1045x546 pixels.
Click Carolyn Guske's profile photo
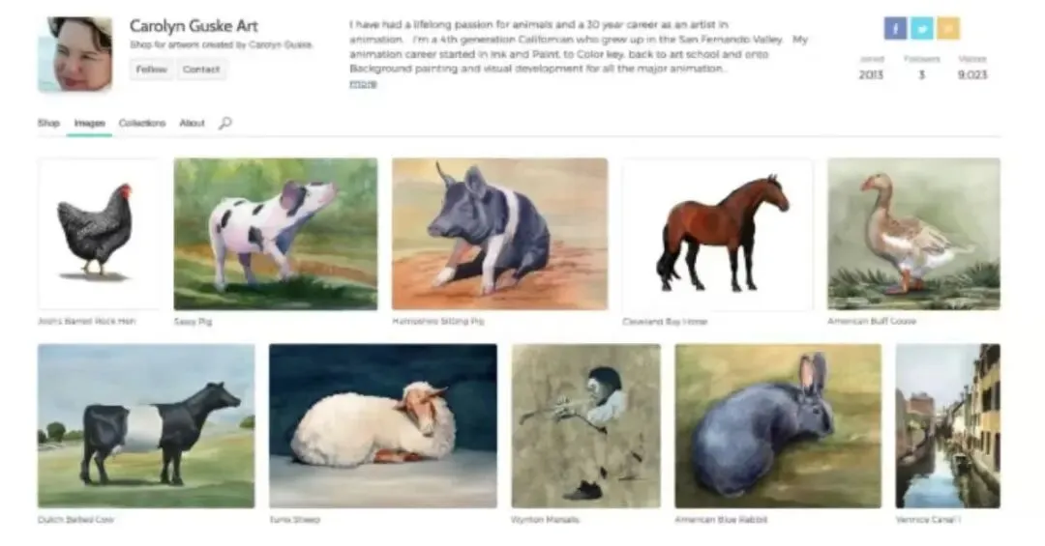tap(75, 54)
